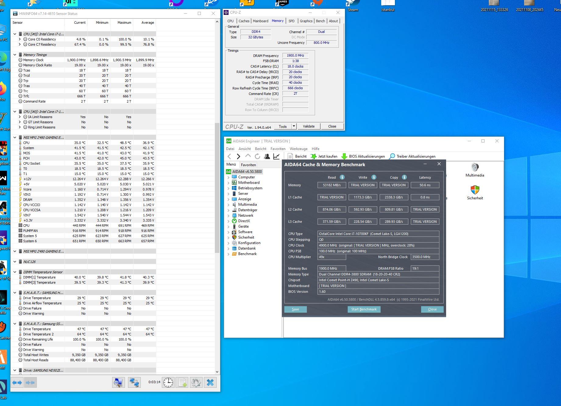The image size is (561, 406).
Task: Select Memory Clock sensor row
Action: pos(83,60)
